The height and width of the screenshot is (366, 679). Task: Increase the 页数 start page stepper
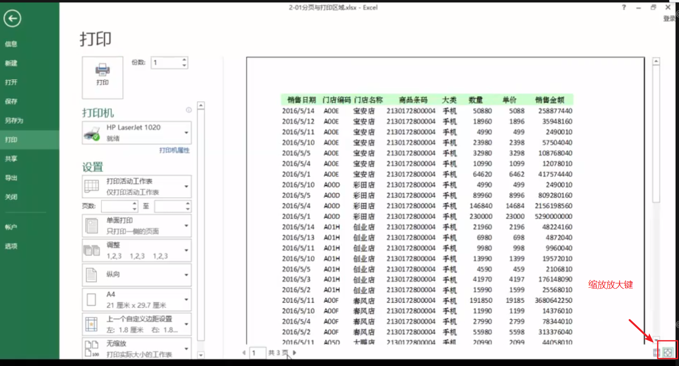[135, 204]
